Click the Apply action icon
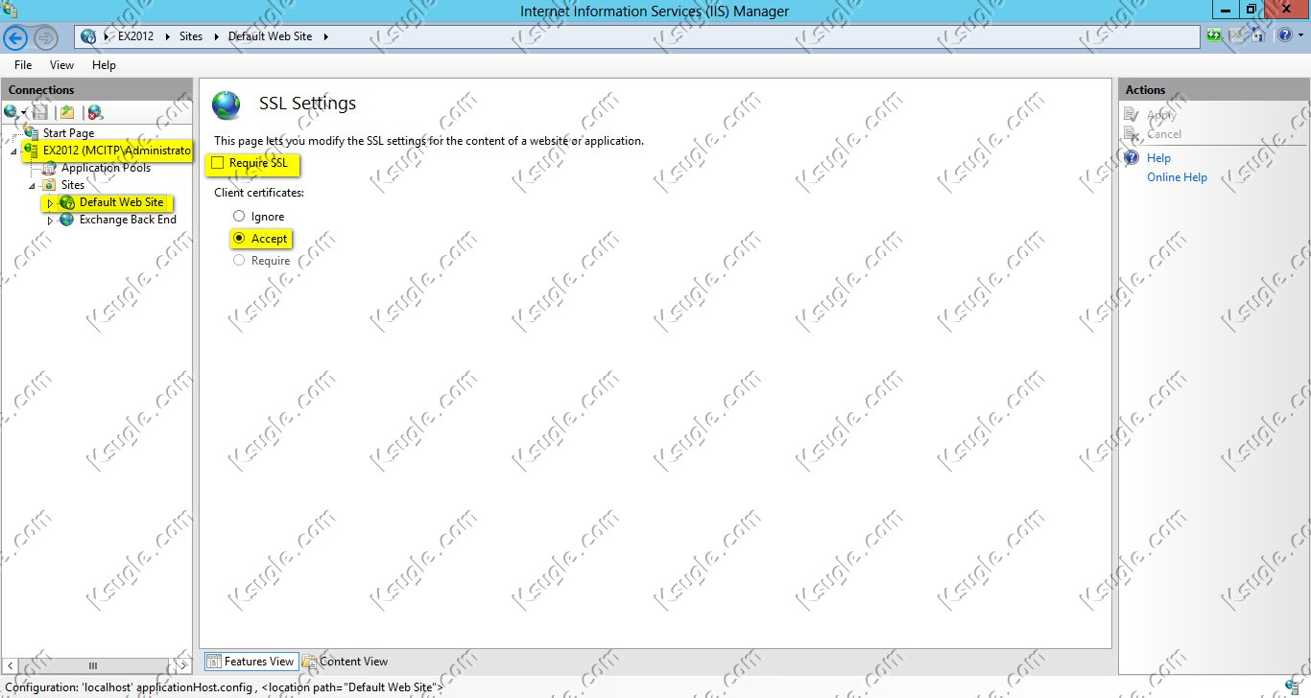Image resolution: width=1311 pixels, height=698 pixels. pos(1132,114)
